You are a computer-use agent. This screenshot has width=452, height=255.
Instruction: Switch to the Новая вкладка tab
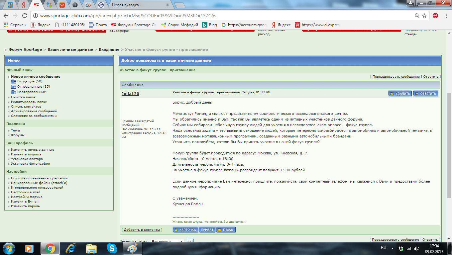pyautogui.click(x=140, y=5)
